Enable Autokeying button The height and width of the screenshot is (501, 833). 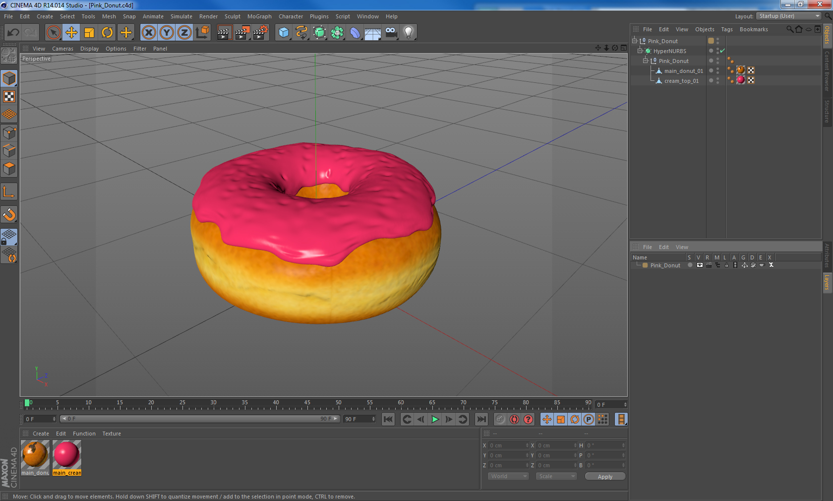pyautogui.click(x=514, y=419)
